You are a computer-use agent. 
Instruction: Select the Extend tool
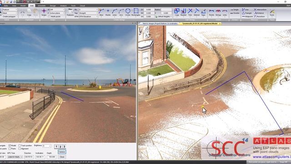(197, 12)
